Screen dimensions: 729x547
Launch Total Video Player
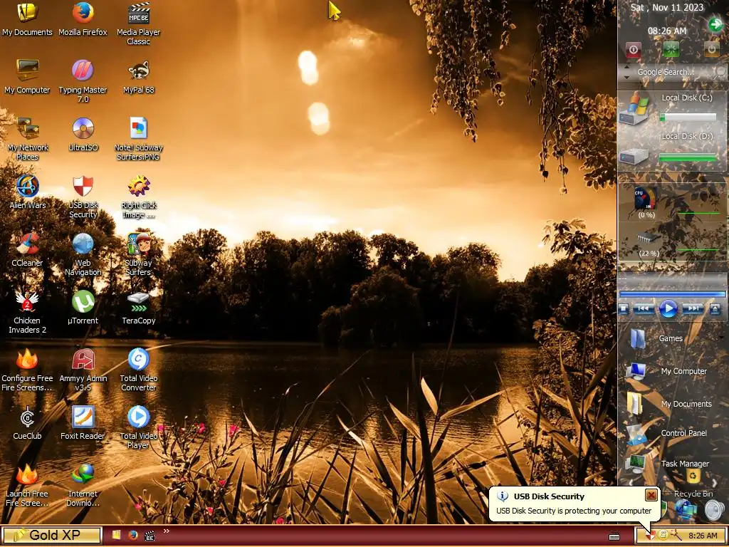coord(139,427)
